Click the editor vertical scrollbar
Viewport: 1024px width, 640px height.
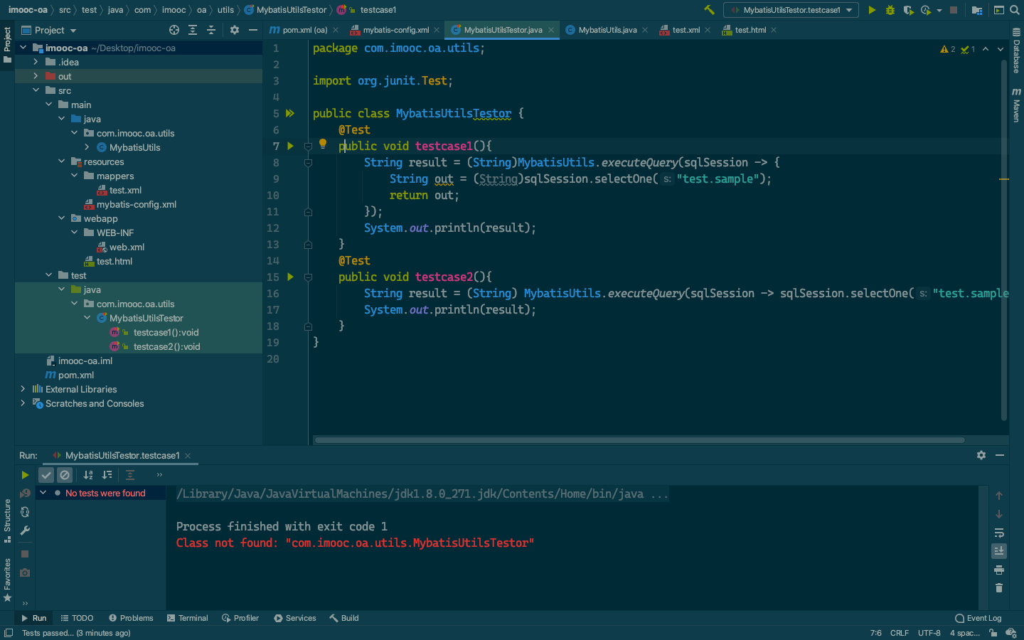pyautogui.click(x=1004, y=240)
